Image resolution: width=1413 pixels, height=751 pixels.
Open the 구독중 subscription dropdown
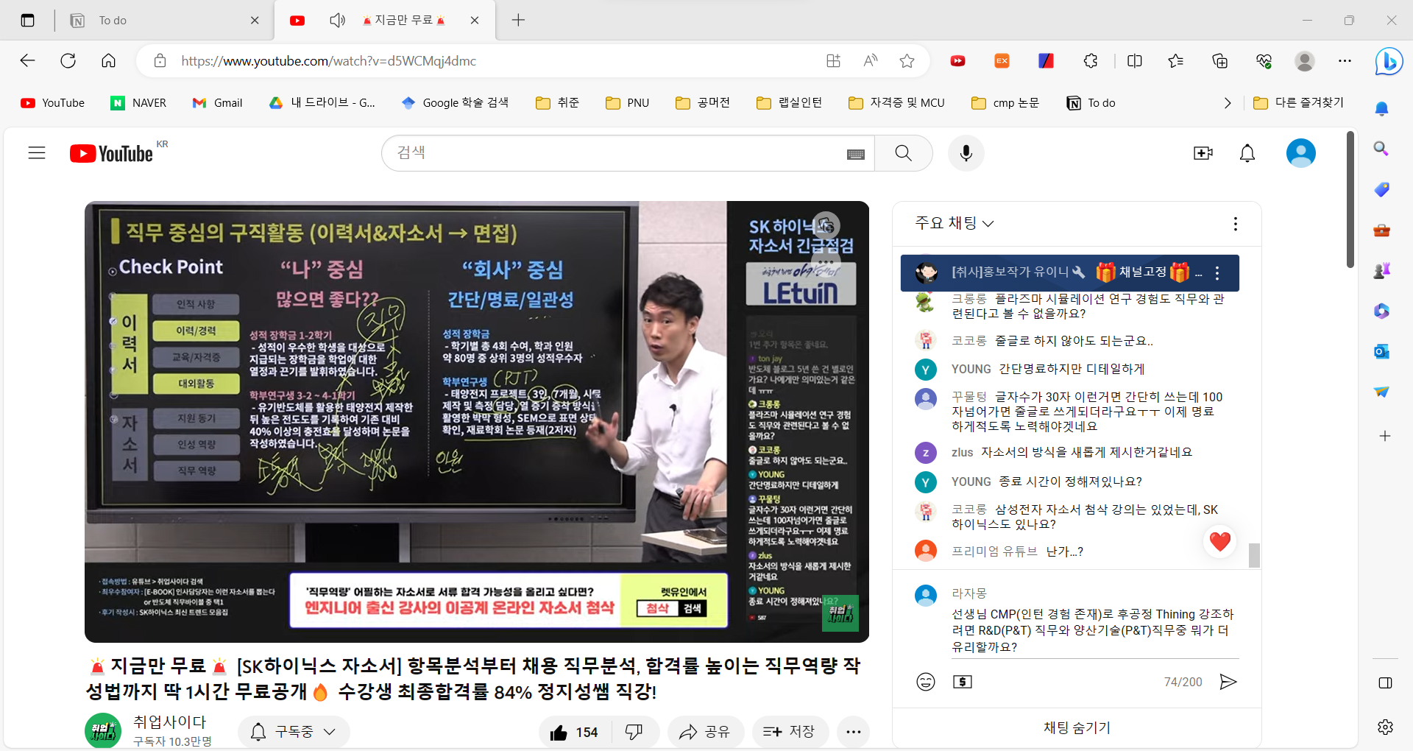(294, 732)
